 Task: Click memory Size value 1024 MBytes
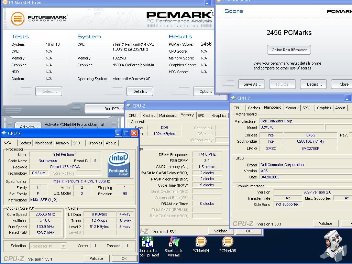click(x=164, y=134)
